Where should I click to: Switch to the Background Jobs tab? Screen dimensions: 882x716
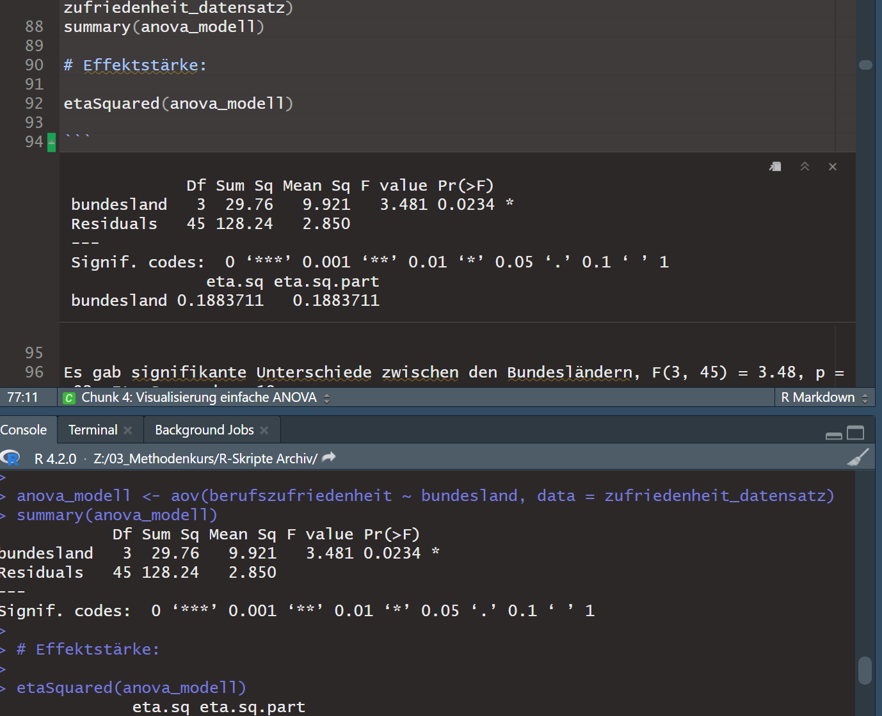204,430
